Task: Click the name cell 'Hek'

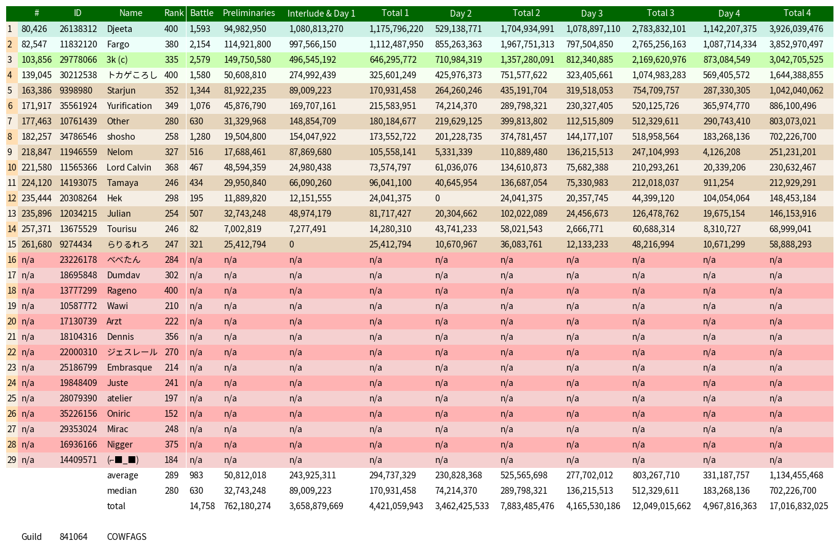Action: click(114, 198)
